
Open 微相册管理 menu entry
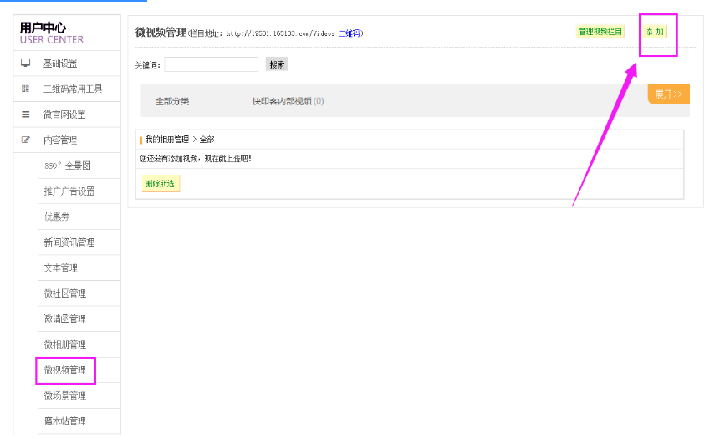[65, 344]
